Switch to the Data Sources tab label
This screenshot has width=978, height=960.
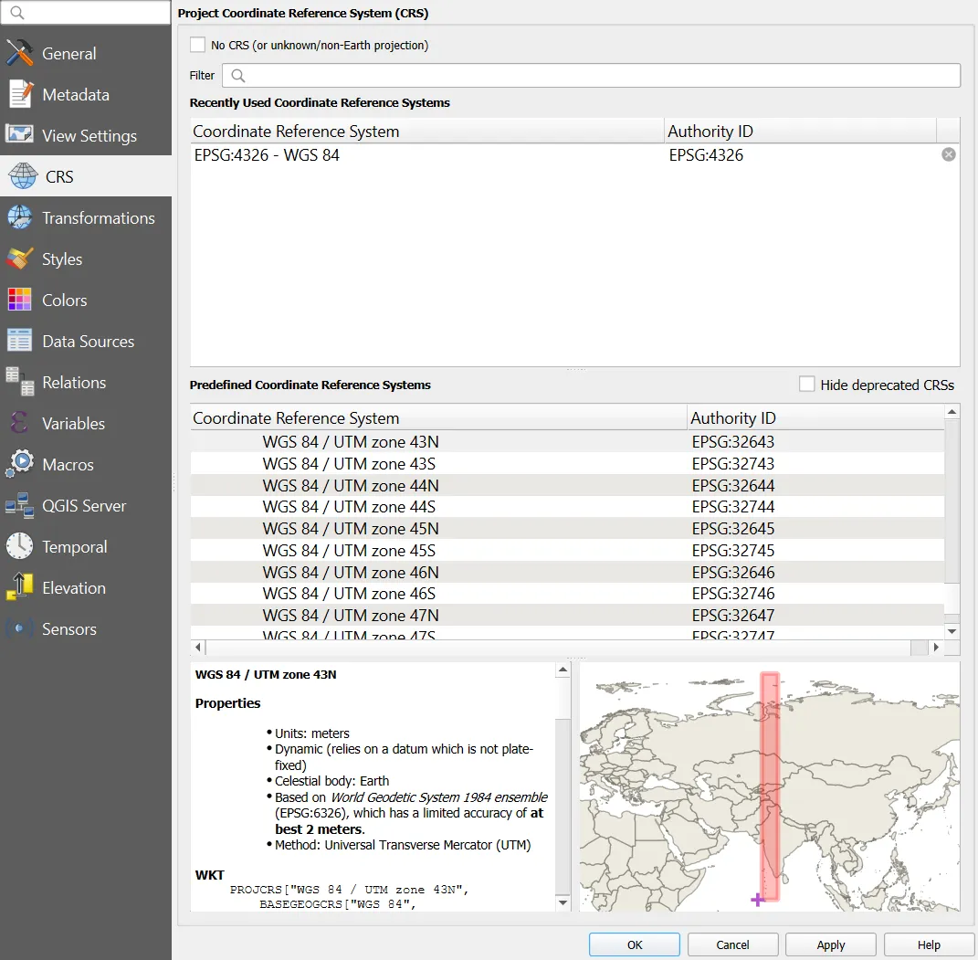(x=88, y=342)
